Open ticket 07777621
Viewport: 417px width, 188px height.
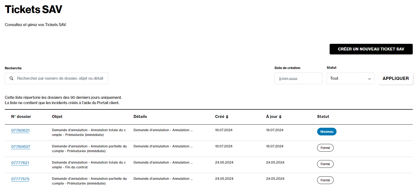[20, 163]
